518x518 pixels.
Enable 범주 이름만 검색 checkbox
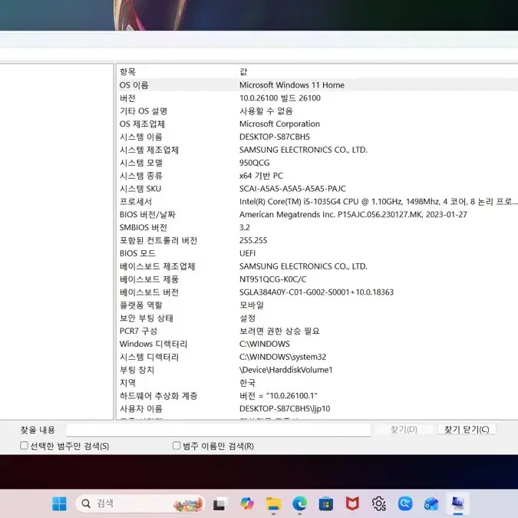click(x=177, y=446)
